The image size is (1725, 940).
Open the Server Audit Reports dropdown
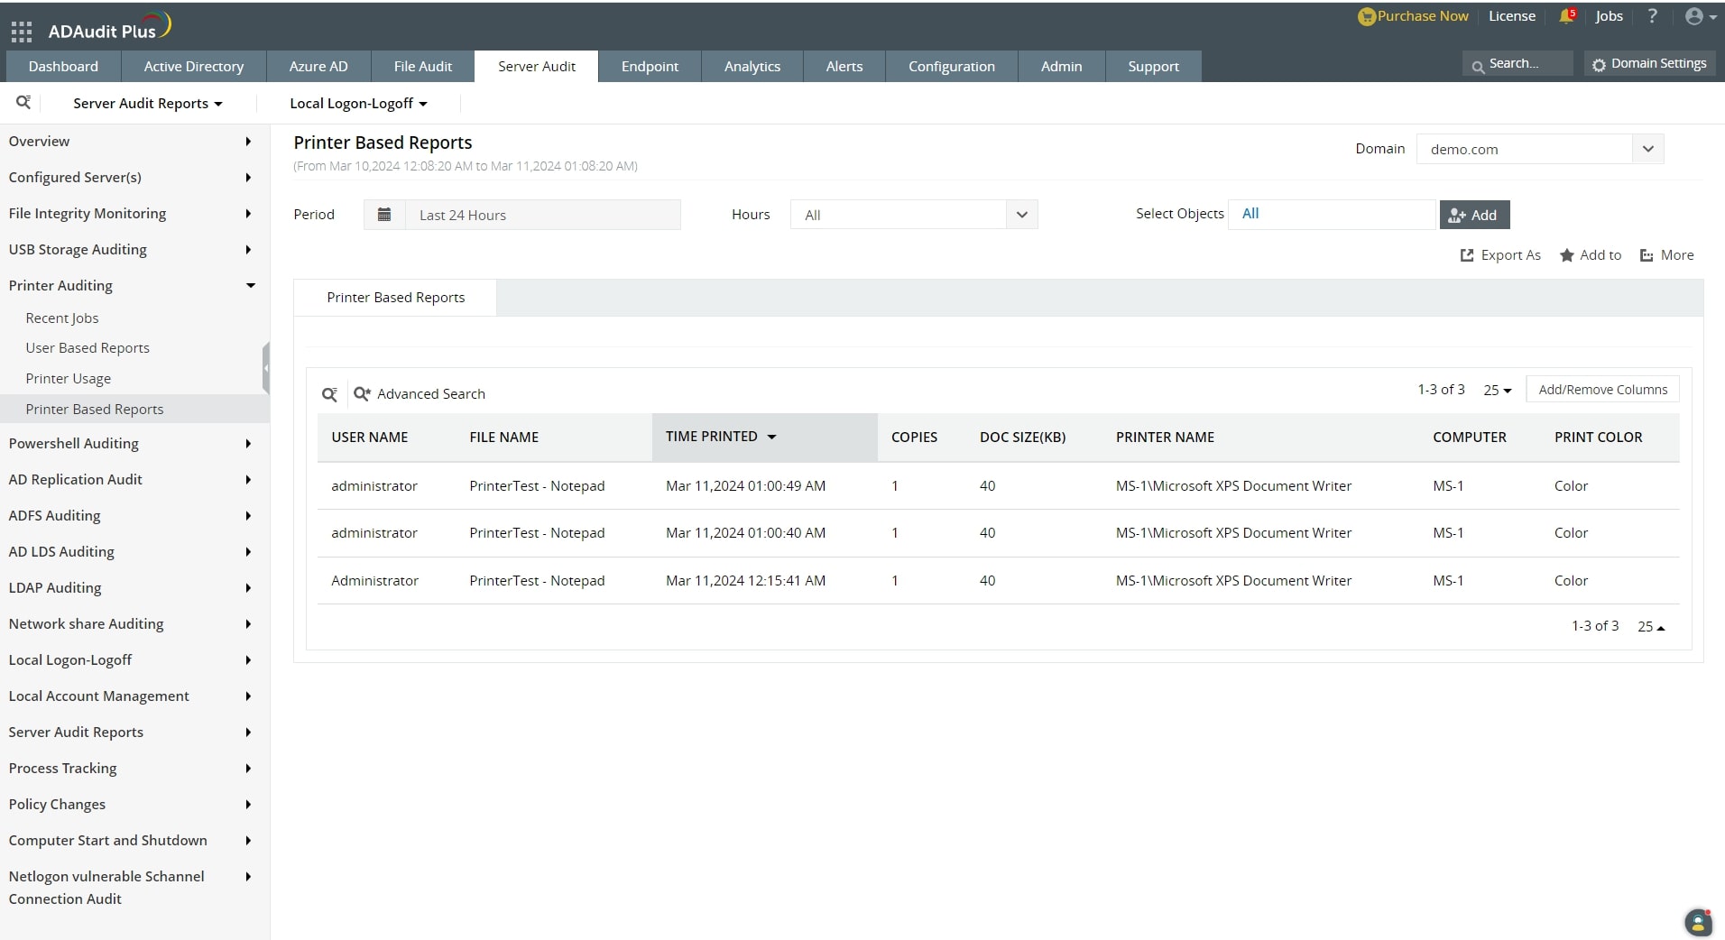[x=147, y=104]
